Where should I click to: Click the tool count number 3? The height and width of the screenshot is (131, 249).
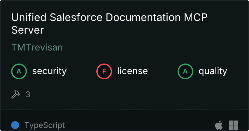tap(28, 94)
